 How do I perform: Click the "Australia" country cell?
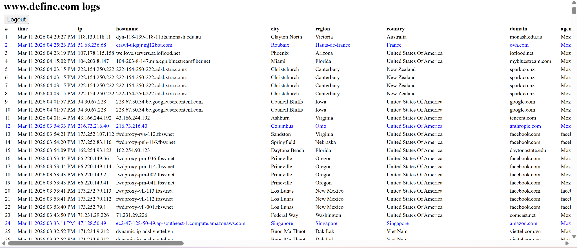pyautogui.click(x=397, y=37)
